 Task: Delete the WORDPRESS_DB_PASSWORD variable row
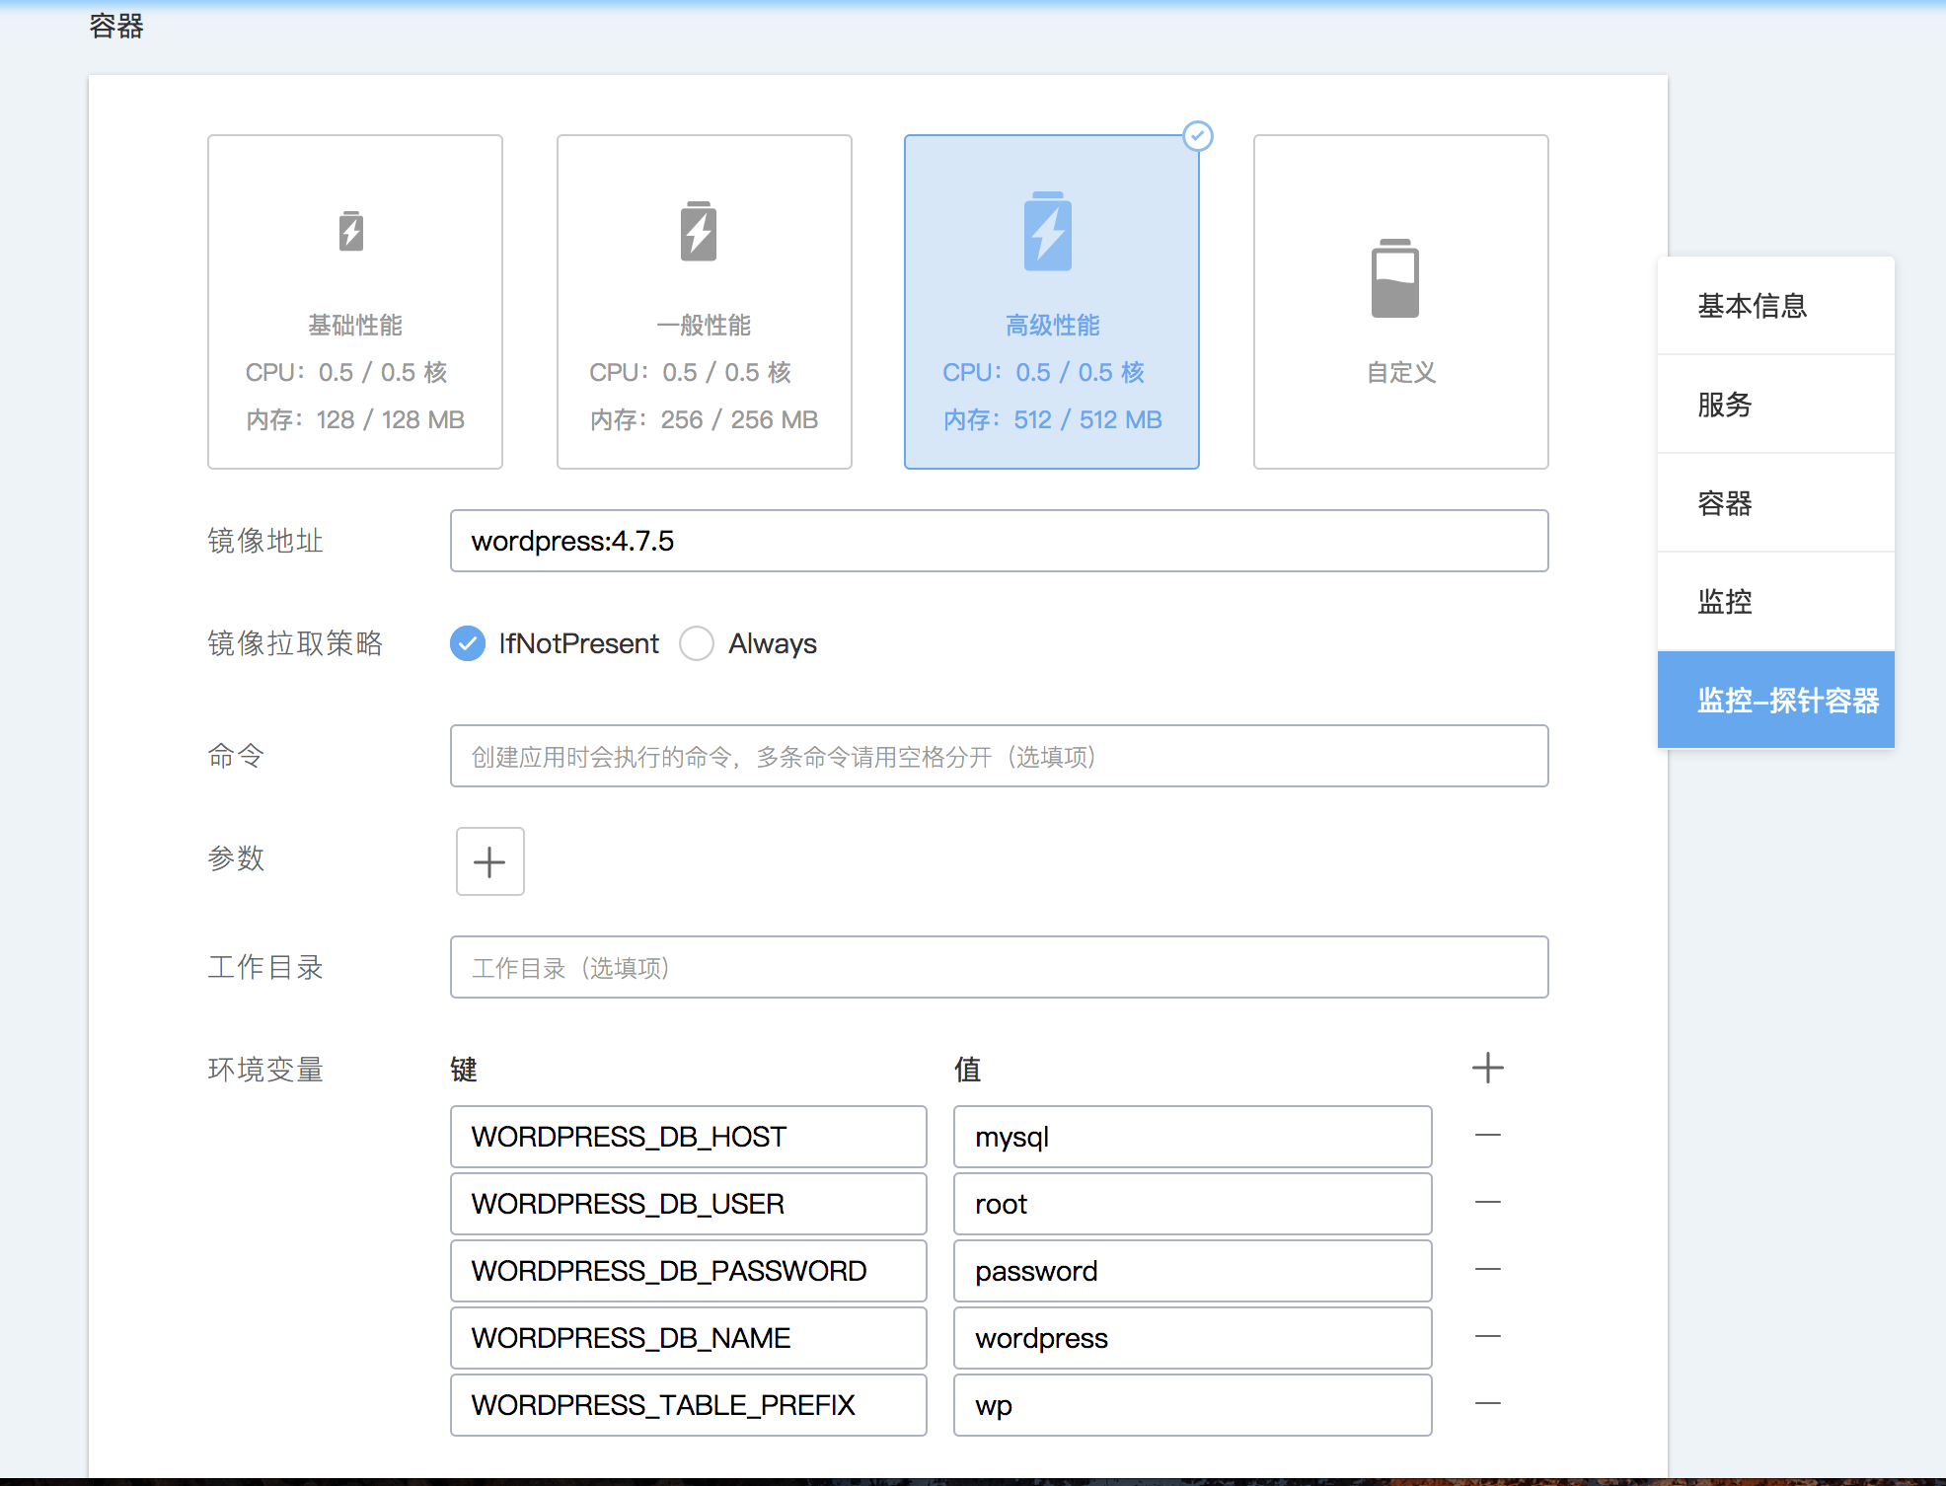tap(1487, 1270)
